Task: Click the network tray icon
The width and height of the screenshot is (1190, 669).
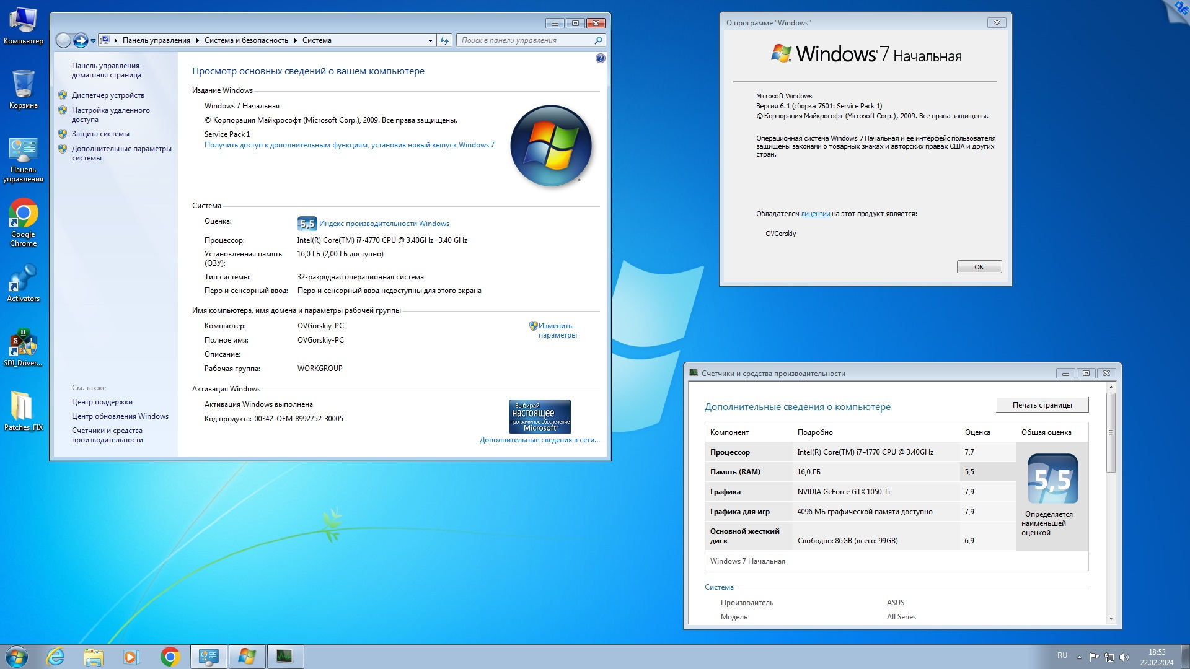Action: point(1109,657)
